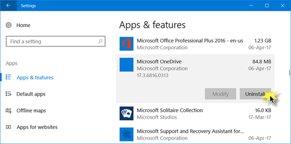The image size is (291, 144).
Task: Click the Microsoft OneDrive blue icon
Action: 126,64
